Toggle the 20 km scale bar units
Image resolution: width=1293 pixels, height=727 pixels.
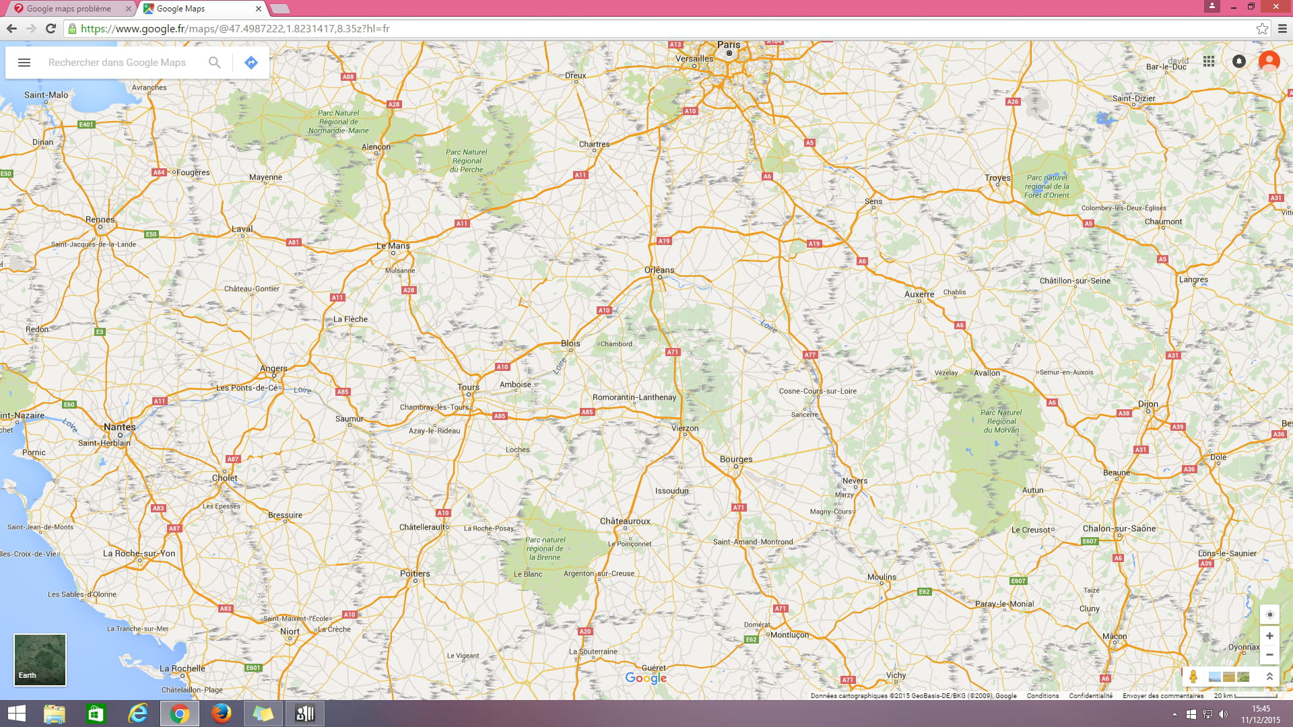pos(1245,695)
